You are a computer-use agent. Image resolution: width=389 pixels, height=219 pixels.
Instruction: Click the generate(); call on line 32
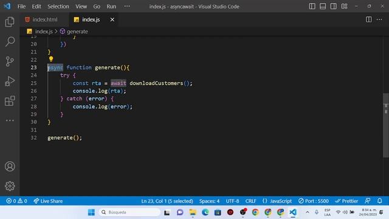tap(64, 138)
